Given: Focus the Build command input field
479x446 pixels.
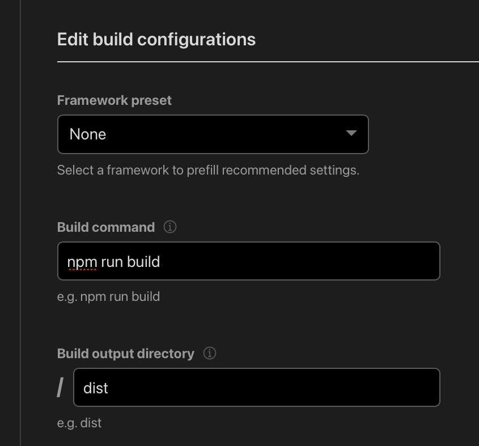Looking at the screenshot, I should [x=283, y=261].
